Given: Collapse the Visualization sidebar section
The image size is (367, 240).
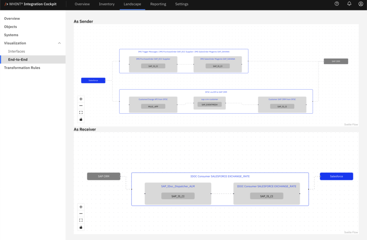Looking at the screenshot, I should (x=59, y=43).
